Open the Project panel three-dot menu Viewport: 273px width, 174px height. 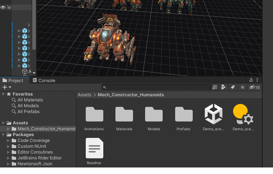coord(257,80)
